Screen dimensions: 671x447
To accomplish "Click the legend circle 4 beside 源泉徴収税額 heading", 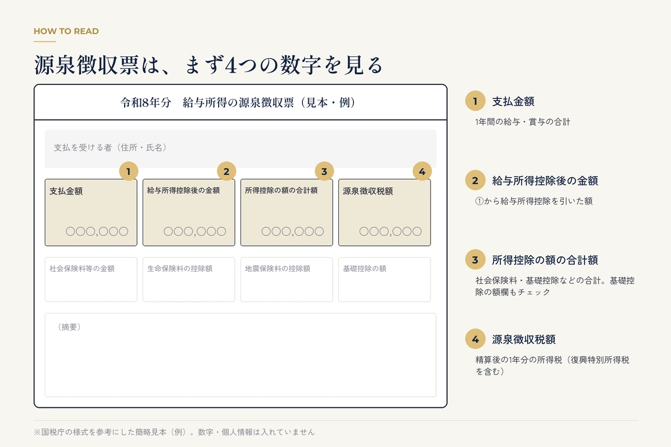I will point(475,339).
